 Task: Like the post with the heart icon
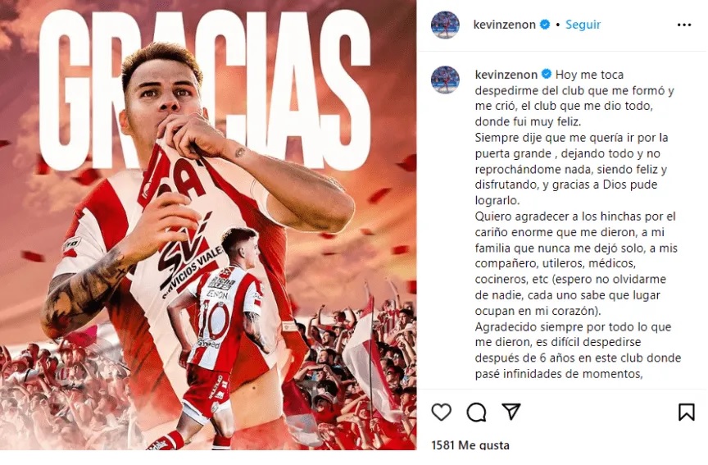(441, 412)
